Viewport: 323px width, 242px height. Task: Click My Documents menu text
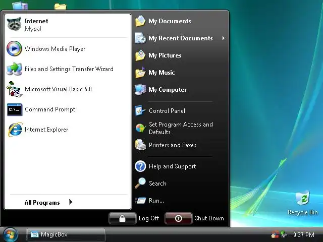click(170, 21)
